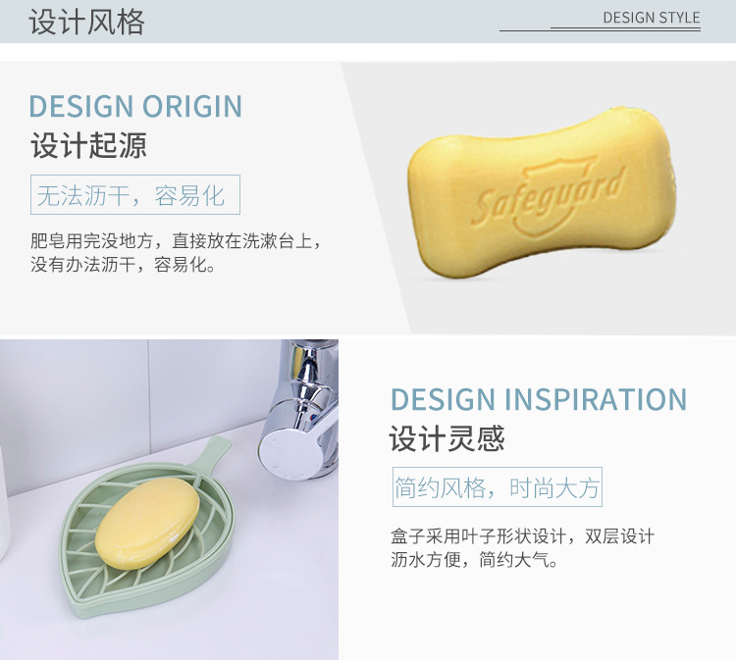
Task: Click the boxed 简约风格，时尚大方 tag
Action: tap(498, 486)
